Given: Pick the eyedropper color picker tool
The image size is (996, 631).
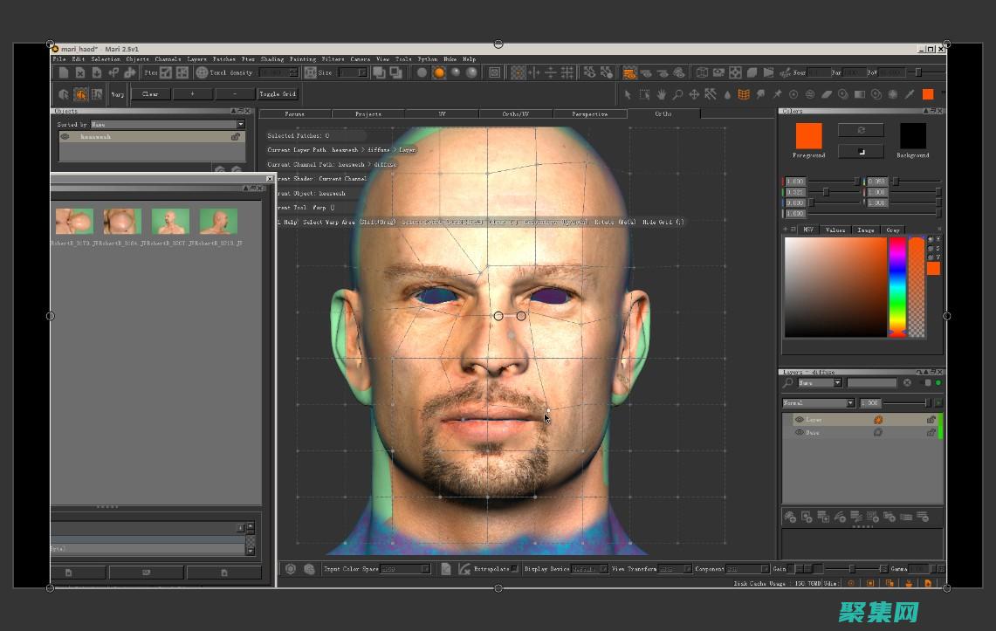Looking at the screenshot, I should pos(909,94).
